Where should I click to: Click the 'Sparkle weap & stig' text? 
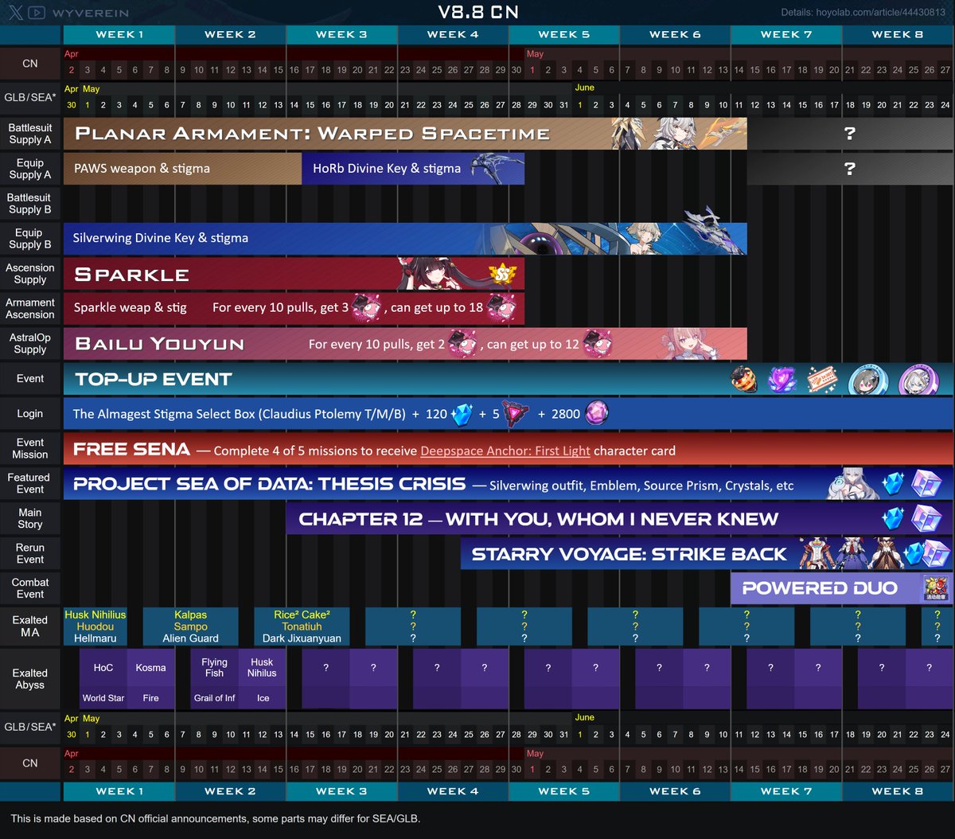tap(130, 308)
